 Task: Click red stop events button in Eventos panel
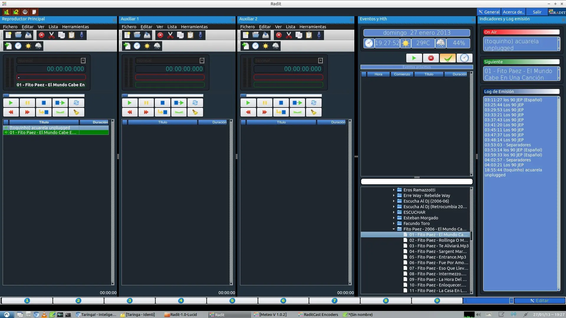[431, 58]
